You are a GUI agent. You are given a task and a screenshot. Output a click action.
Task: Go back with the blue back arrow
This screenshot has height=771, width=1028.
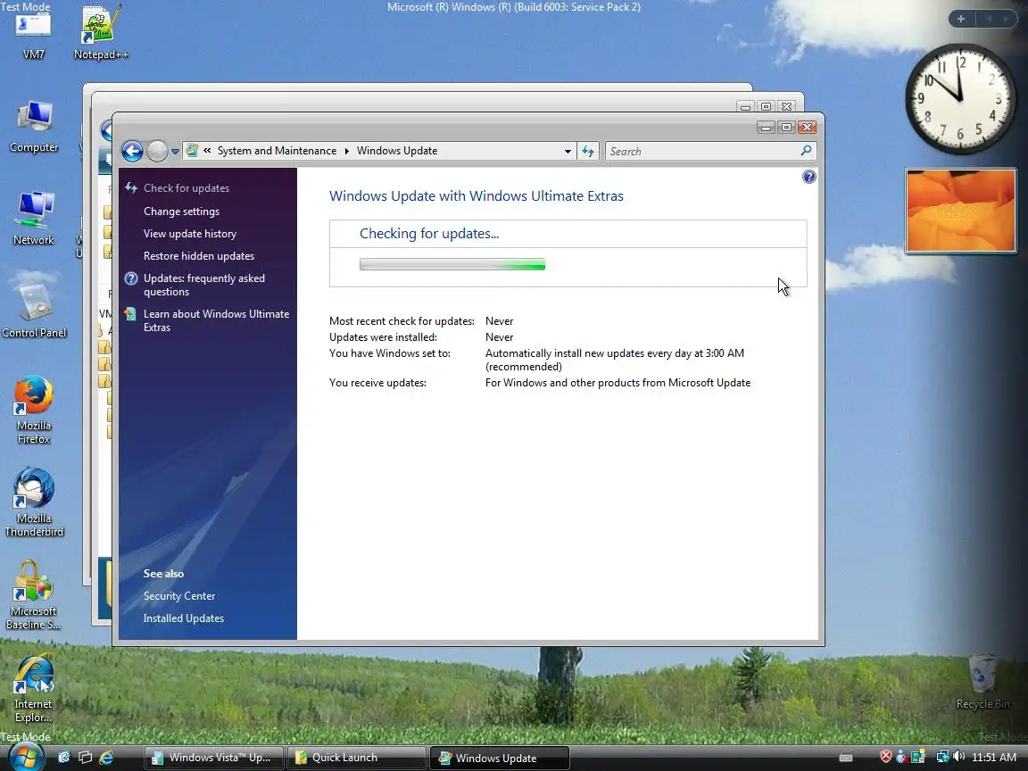pos(132,152)
